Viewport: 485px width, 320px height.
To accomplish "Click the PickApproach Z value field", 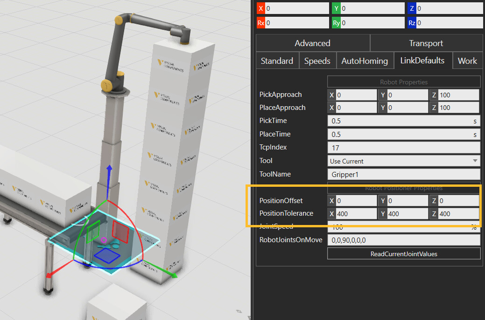I will coord(458,95).
